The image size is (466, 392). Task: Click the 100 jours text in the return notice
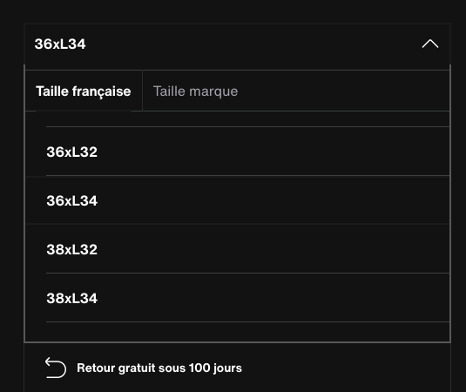tap(215, 368)
